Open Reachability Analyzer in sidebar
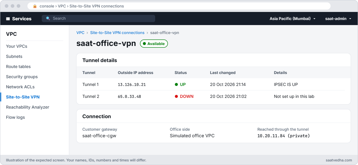 tap(27, 107)
